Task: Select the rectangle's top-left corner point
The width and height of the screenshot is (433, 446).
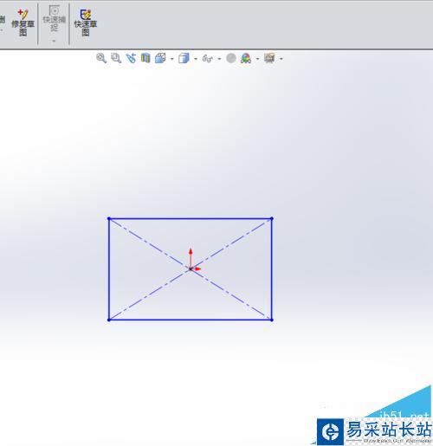Action: [x=109, y=218]
